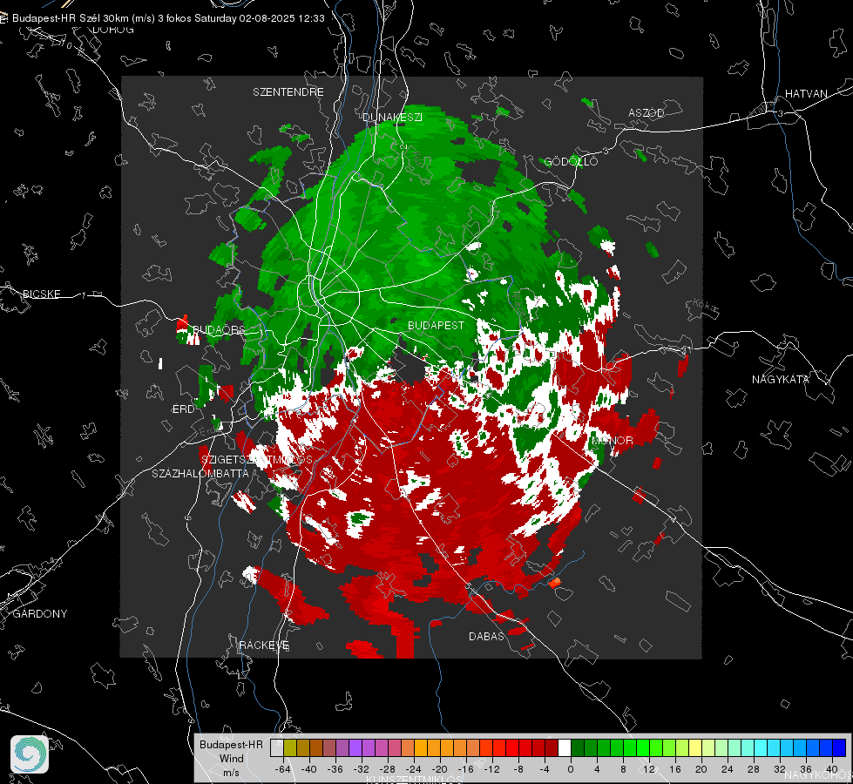Select the light gray legend swatch
853x784 pixels.
tap(277, 747)
